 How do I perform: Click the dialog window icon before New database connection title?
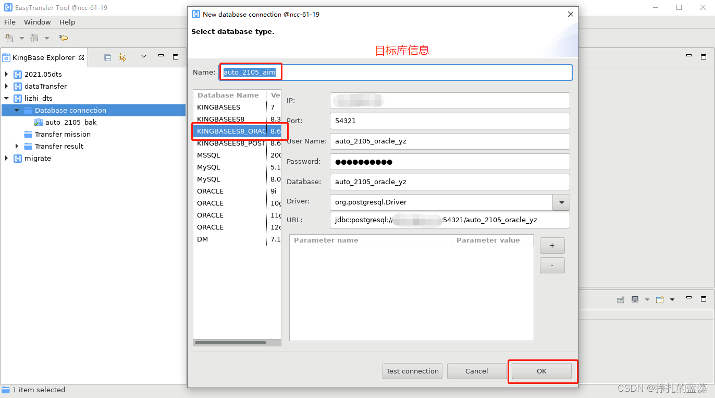pyautogui.click(x=196, y=14)
